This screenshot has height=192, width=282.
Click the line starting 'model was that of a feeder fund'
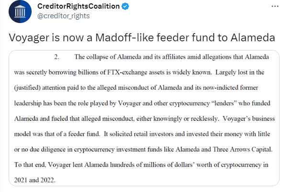click(142, 134)
